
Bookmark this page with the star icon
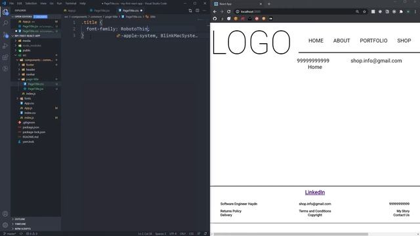364,12
